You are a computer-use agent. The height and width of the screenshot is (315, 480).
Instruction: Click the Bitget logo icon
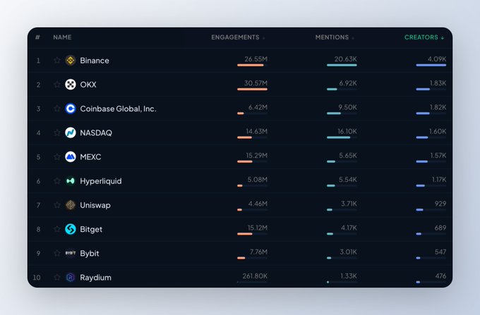(71, 229)
